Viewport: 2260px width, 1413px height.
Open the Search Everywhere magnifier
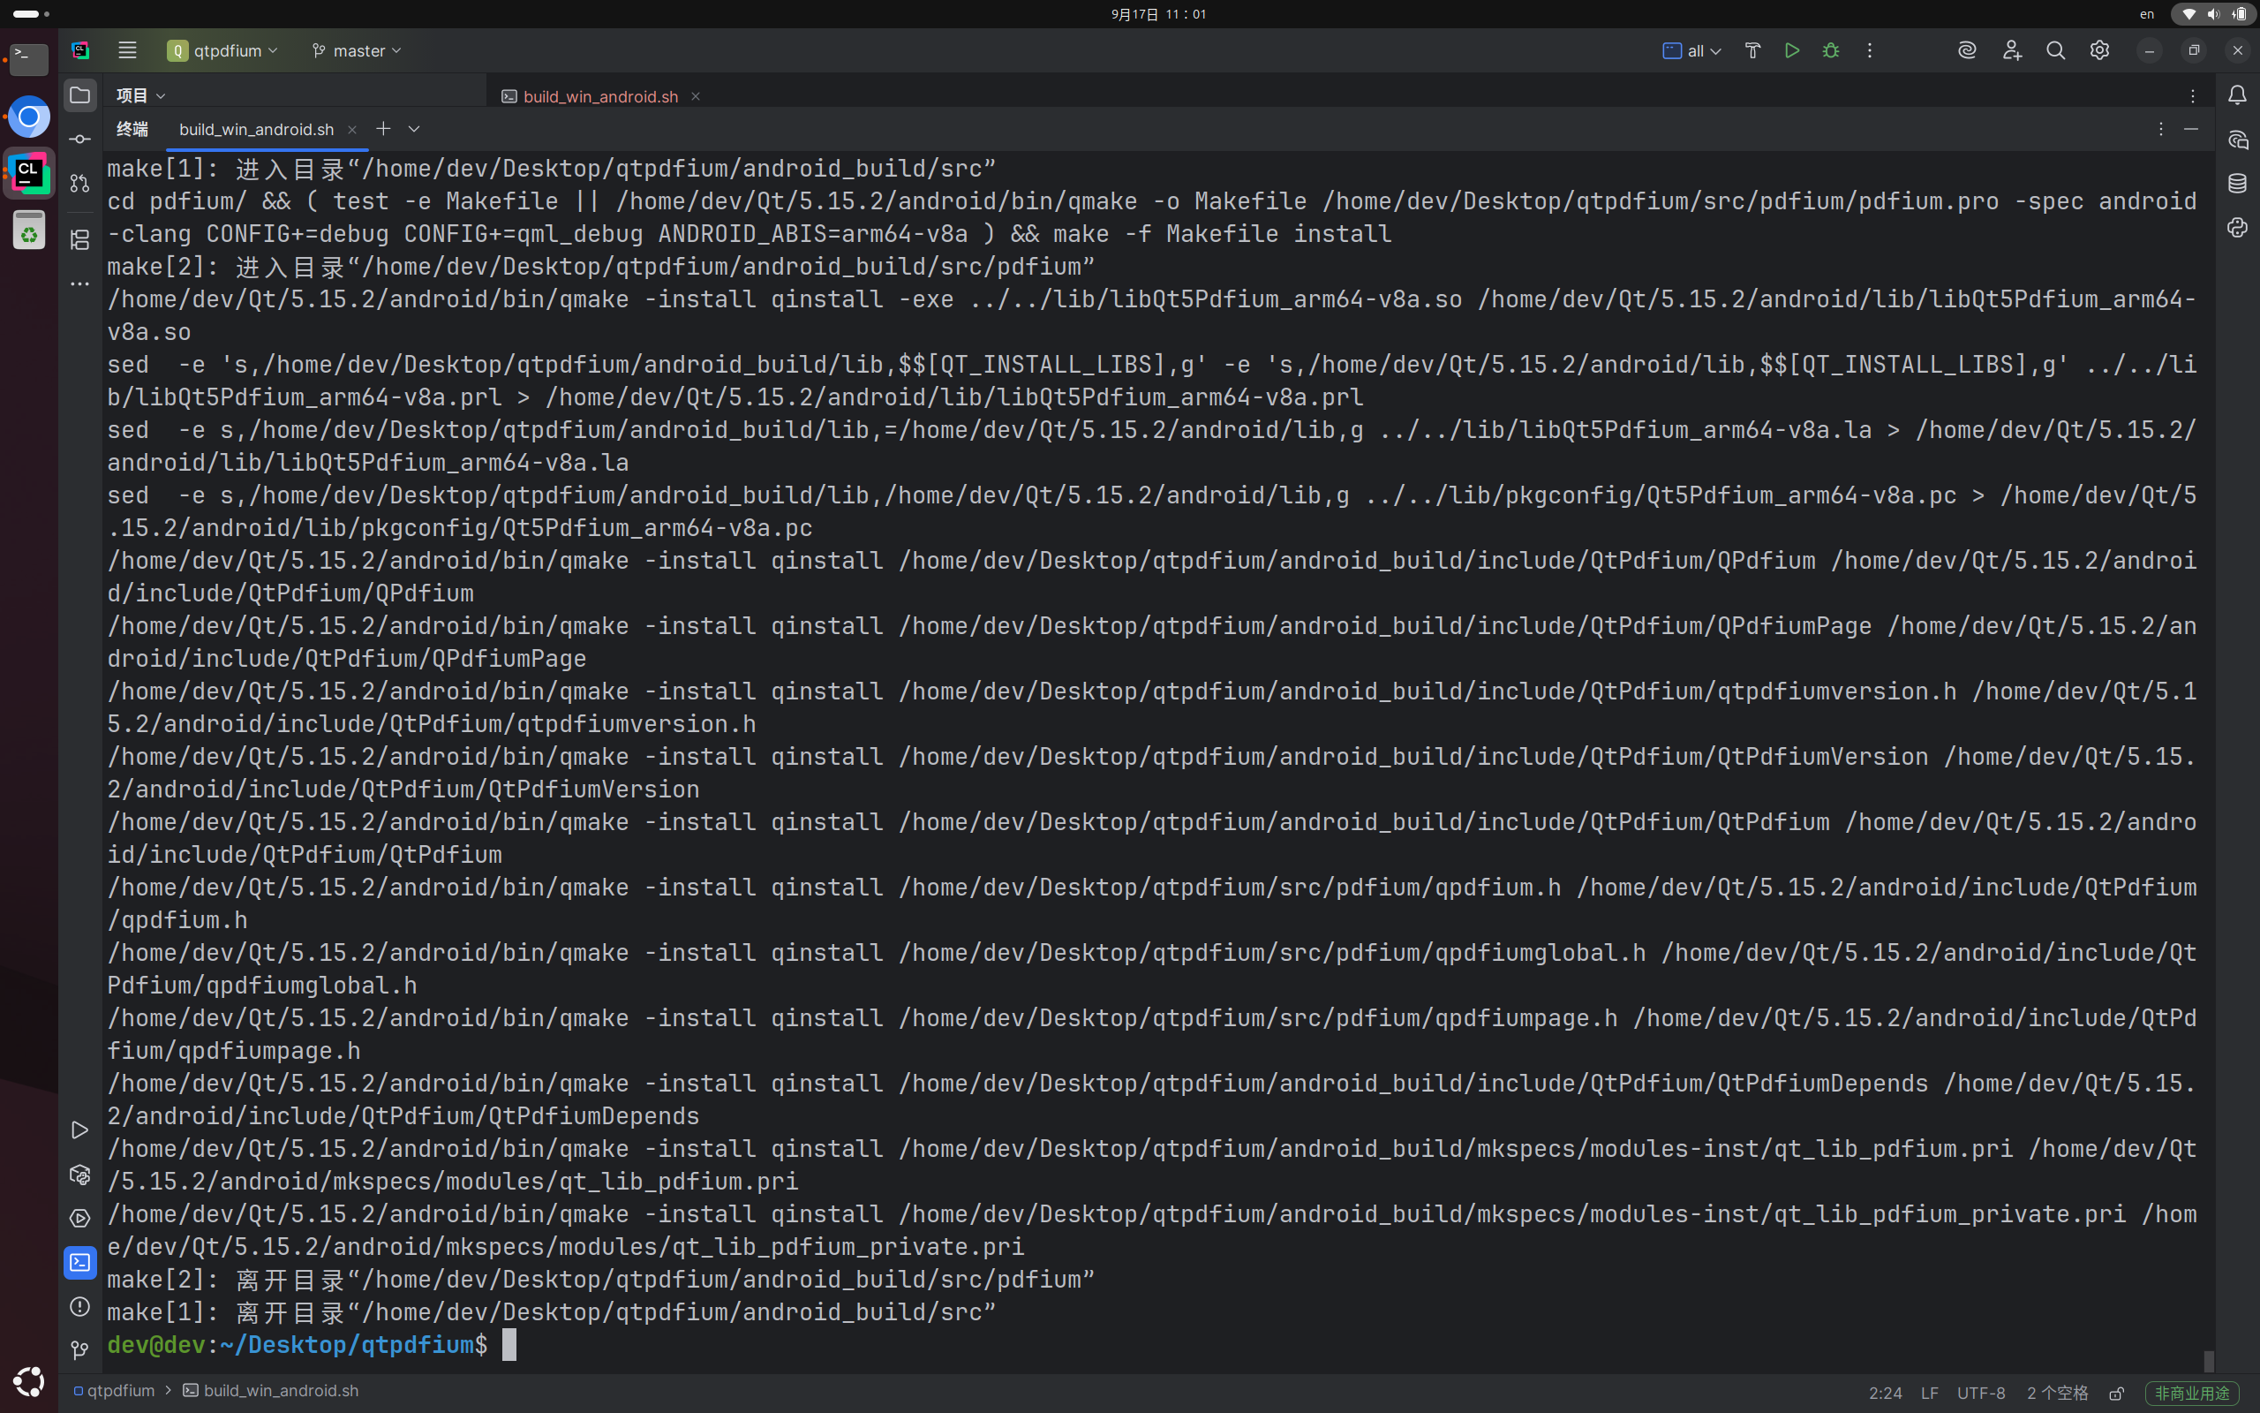[2054, 50]
